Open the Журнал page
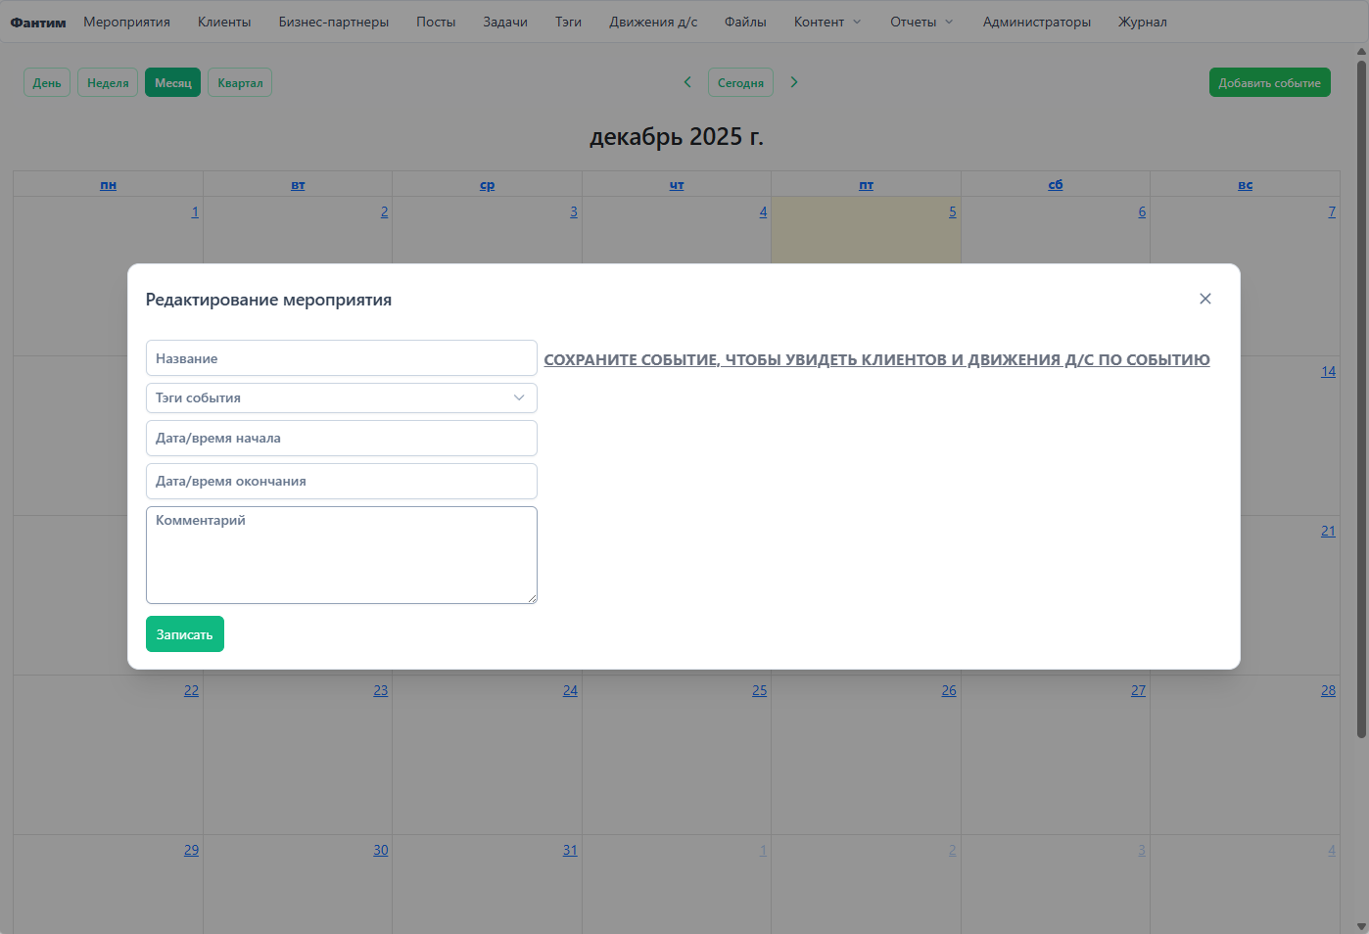 point(1142,21)
